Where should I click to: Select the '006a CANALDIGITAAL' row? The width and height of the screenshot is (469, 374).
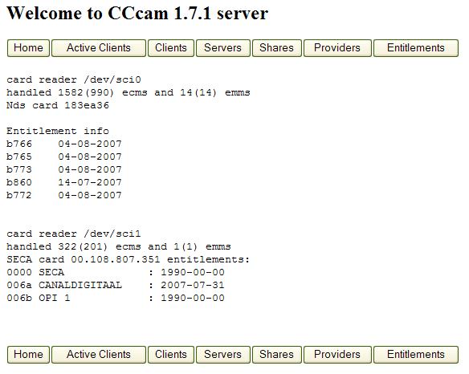tap(116, 285)
